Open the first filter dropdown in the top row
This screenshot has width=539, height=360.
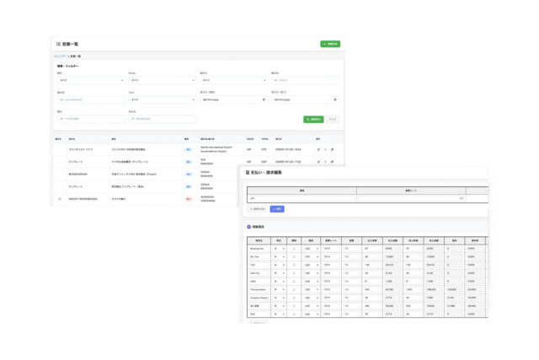pyautogui.click(x=90, y=81)
